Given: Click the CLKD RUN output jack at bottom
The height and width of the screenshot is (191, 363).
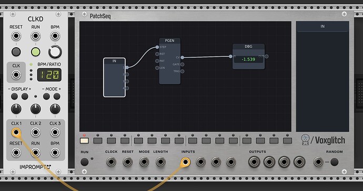Looking at the screenshot, I should pos(35,152).
